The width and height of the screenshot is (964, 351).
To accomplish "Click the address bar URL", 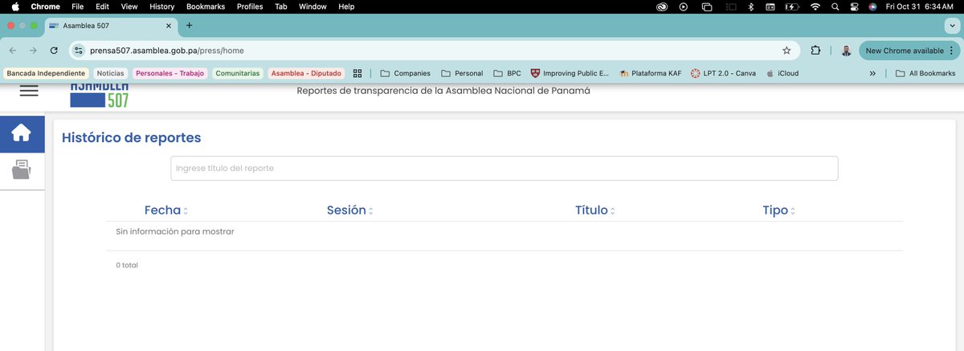I will tap(167, 50).
